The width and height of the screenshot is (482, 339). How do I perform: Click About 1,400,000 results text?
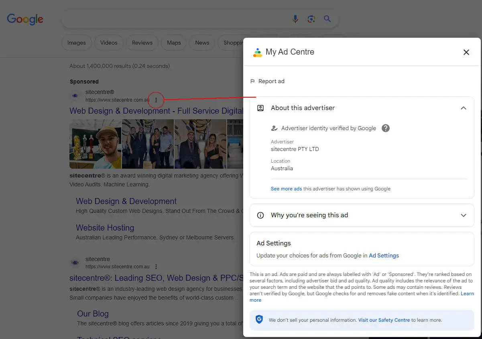coord(120,66)
